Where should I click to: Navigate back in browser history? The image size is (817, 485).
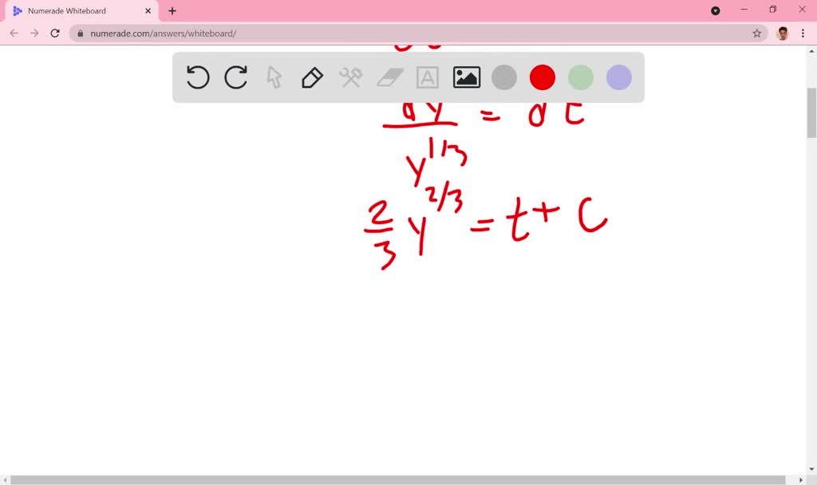click(14, 33)
